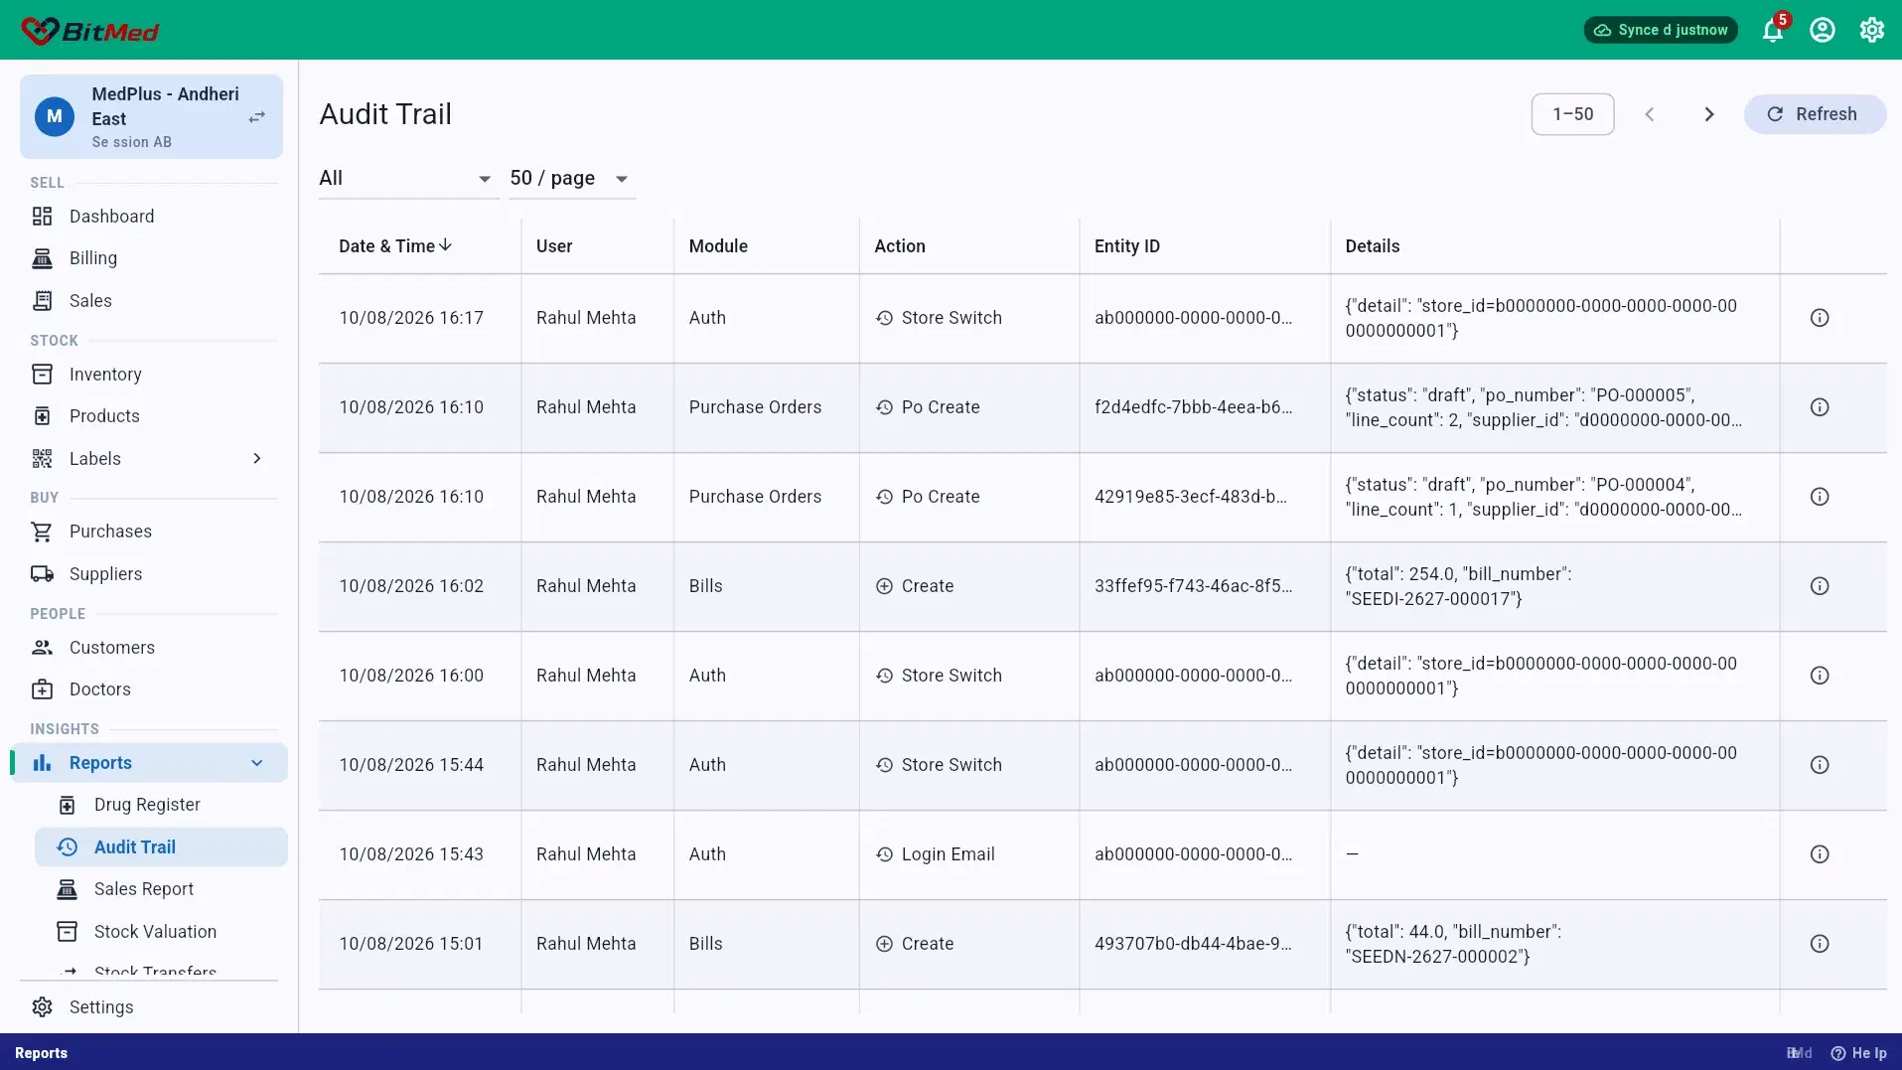The image size is (1902, 1070).
Task: Open the Billing menu item
Action: click(x=149, y=258)
